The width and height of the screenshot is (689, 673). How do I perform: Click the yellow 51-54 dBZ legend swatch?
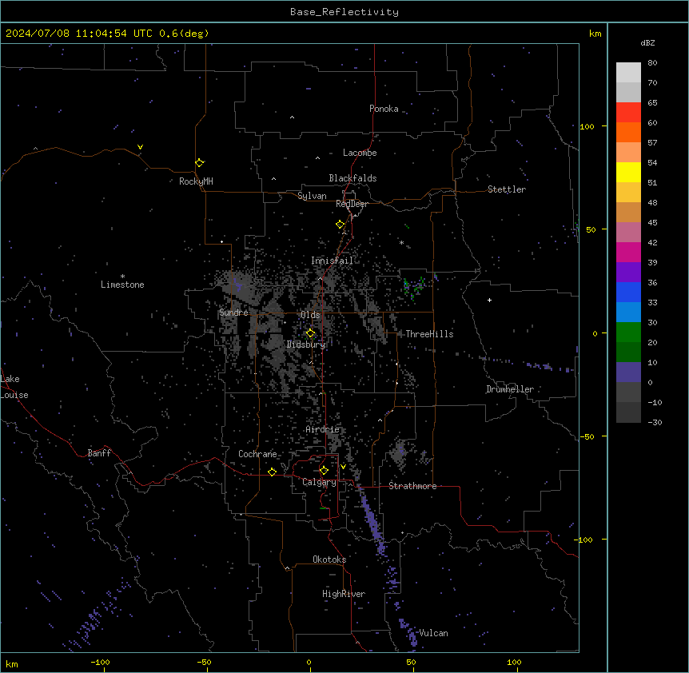628,172
